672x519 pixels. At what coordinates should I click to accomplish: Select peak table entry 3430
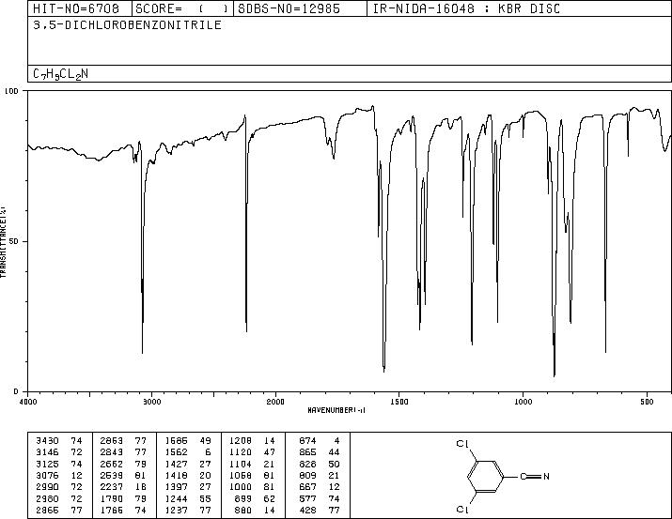[58, 441]
